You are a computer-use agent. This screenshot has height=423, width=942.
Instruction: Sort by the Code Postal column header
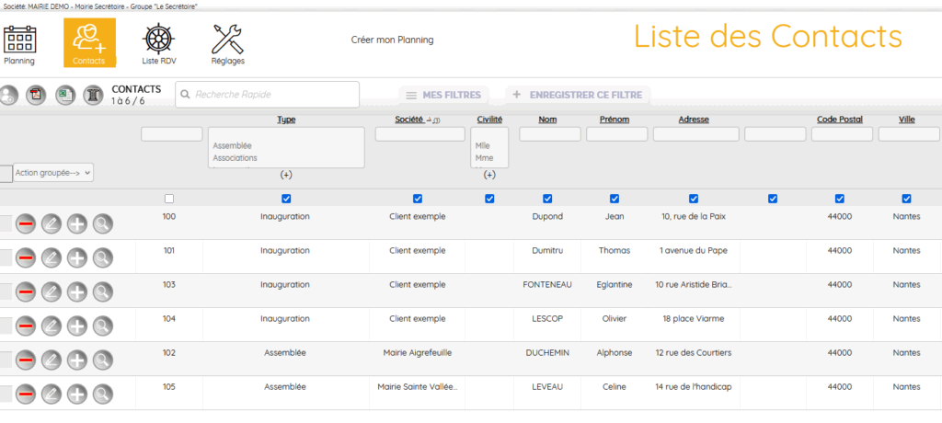click(x=841, y=120)
